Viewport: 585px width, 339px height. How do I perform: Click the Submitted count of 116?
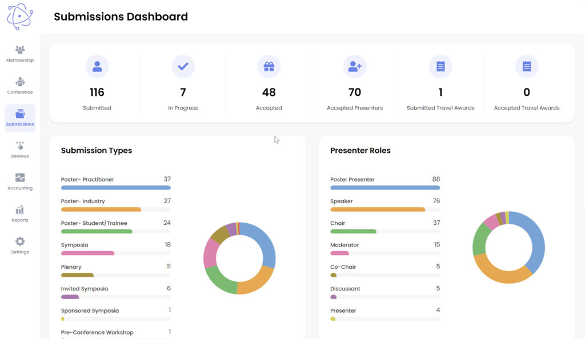click(97, 92)
